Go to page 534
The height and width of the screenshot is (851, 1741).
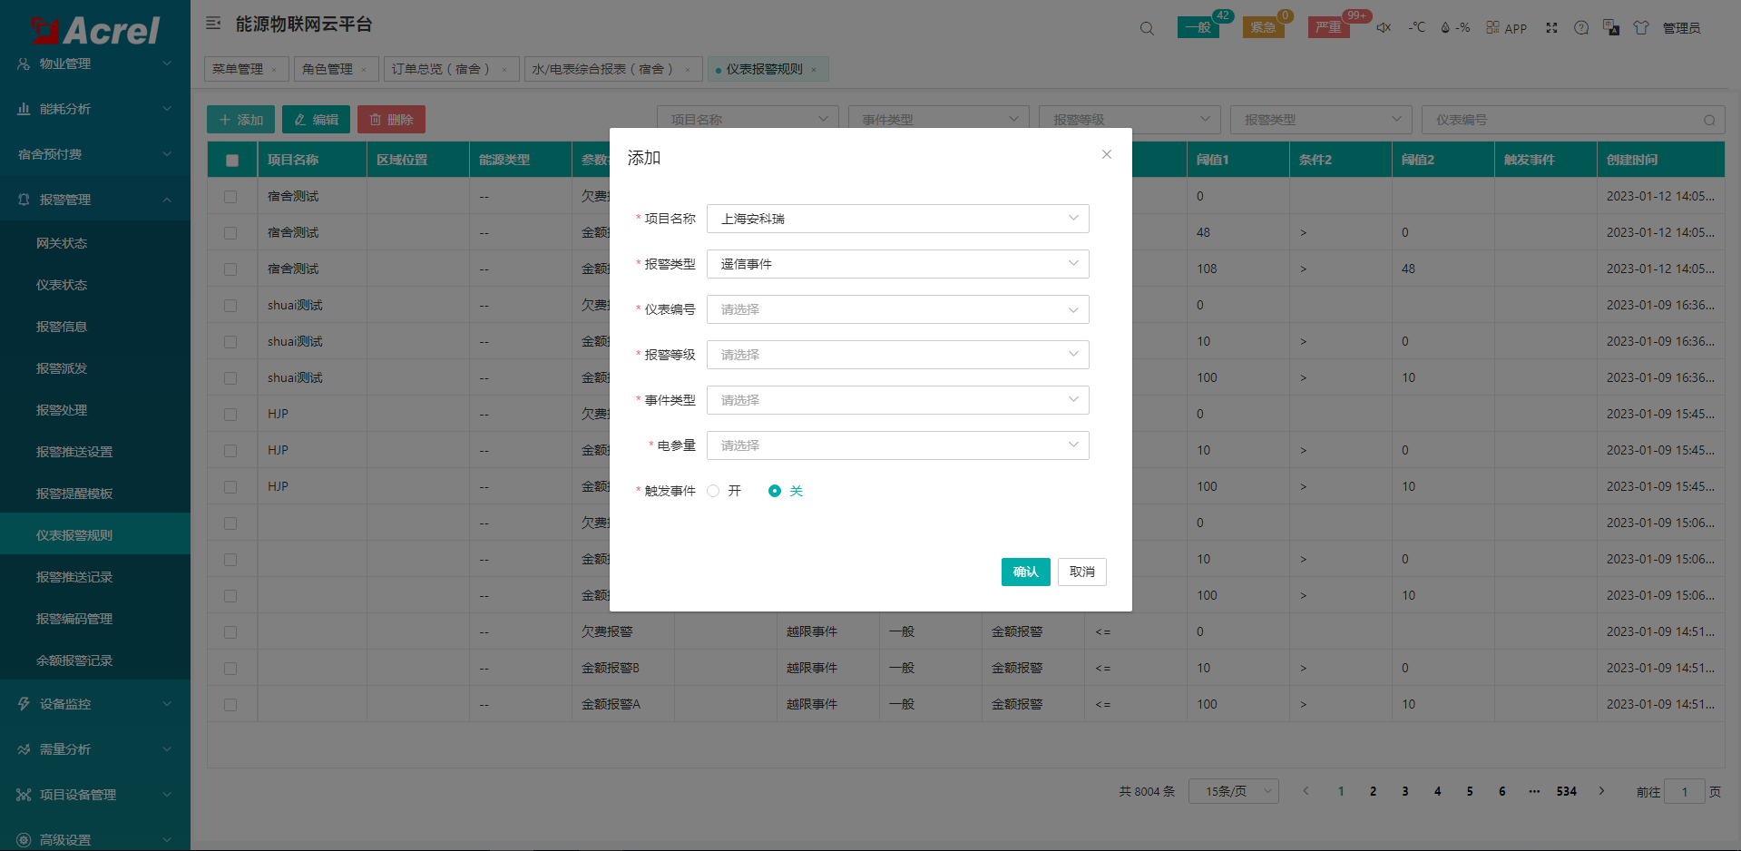(1567, 791)
